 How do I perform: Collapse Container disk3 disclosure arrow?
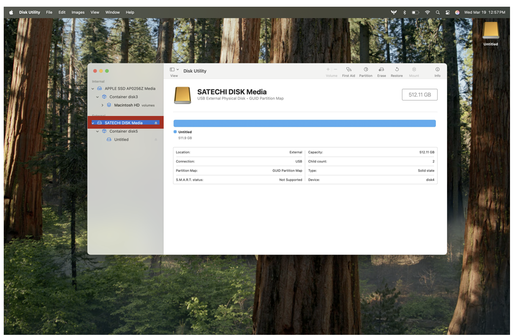98,97
